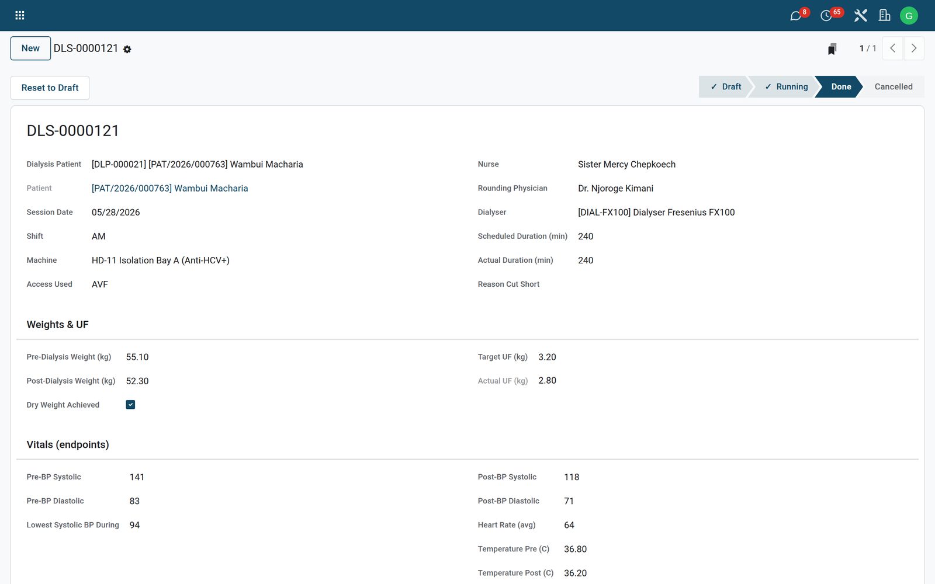Open the developer tools wrench icon
The width and height of the screenshot is (935, 584).
(860, 15)
